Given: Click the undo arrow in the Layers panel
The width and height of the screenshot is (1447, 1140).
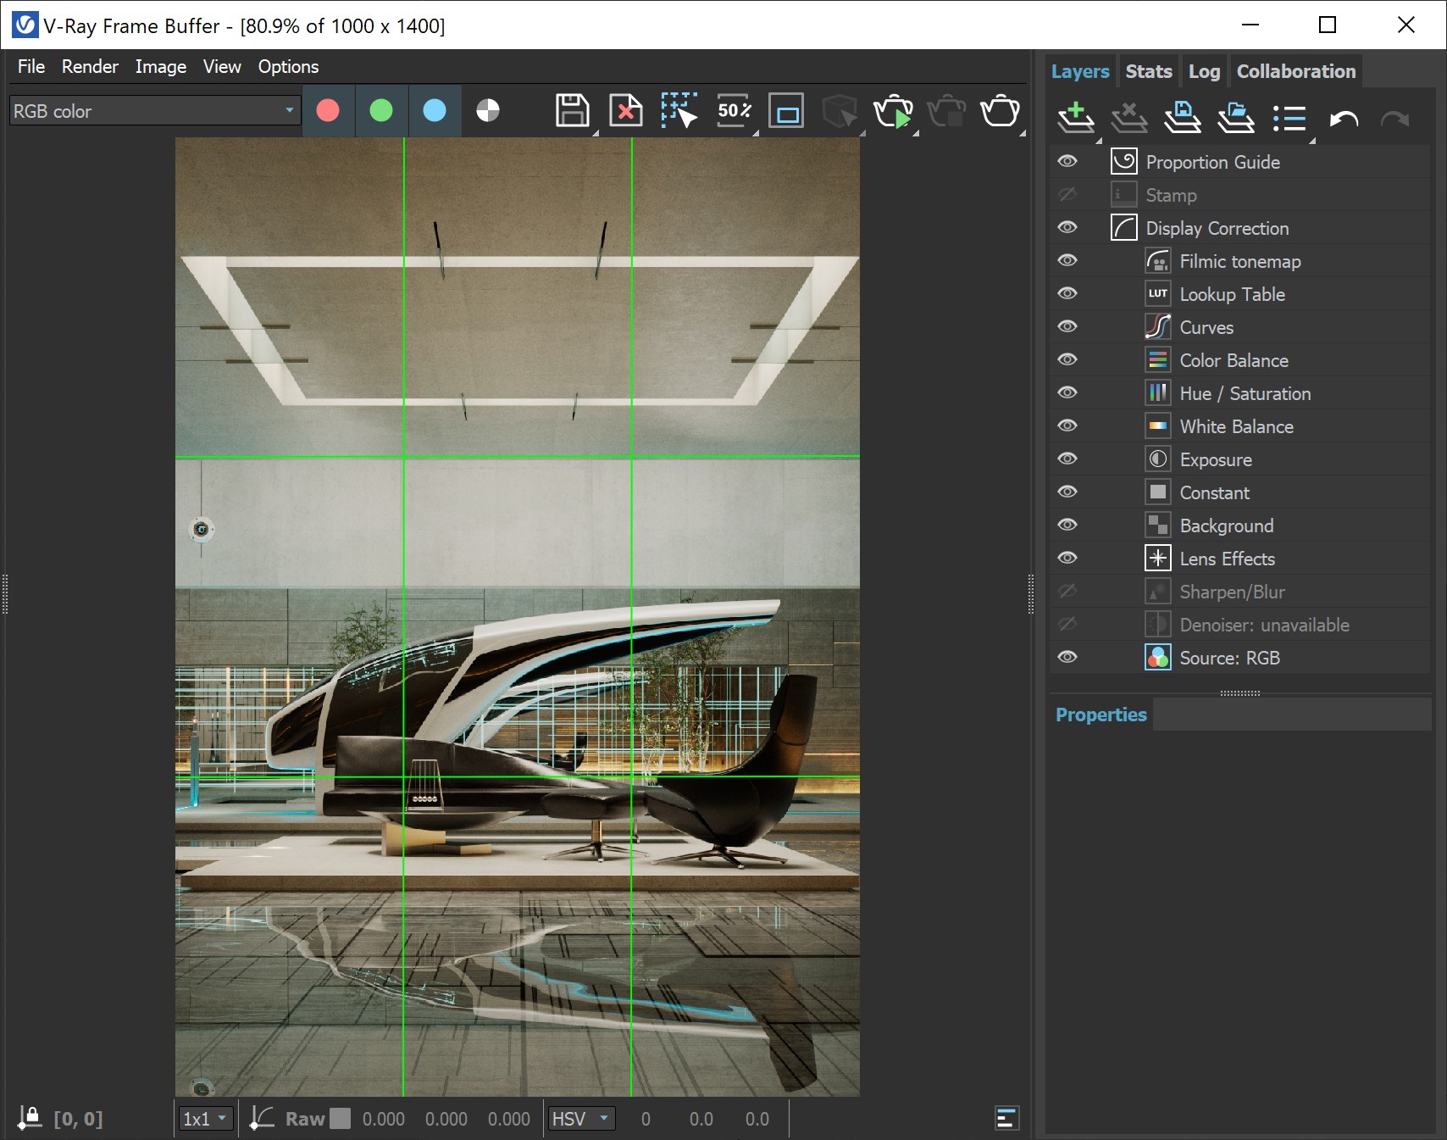Looking at the screenshot, I should [1343, 120].
